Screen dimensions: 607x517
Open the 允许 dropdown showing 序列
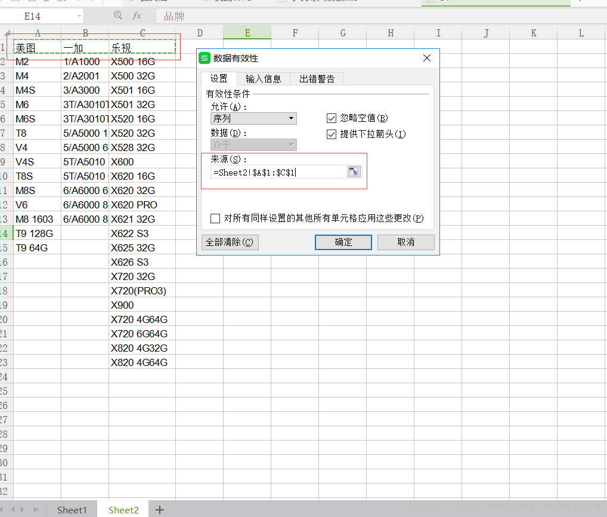pos(253,118)
